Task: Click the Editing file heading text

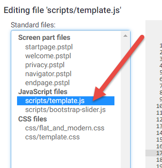Action: pyautogui.click(x=62, y=10)
